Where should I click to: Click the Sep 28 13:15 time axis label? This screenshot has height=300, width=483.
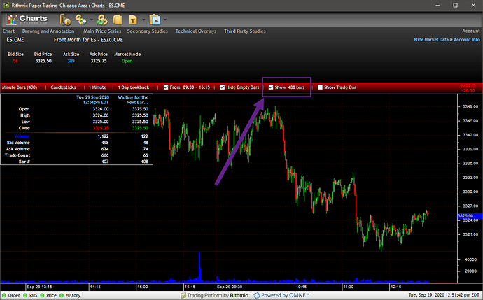point(39,287)
